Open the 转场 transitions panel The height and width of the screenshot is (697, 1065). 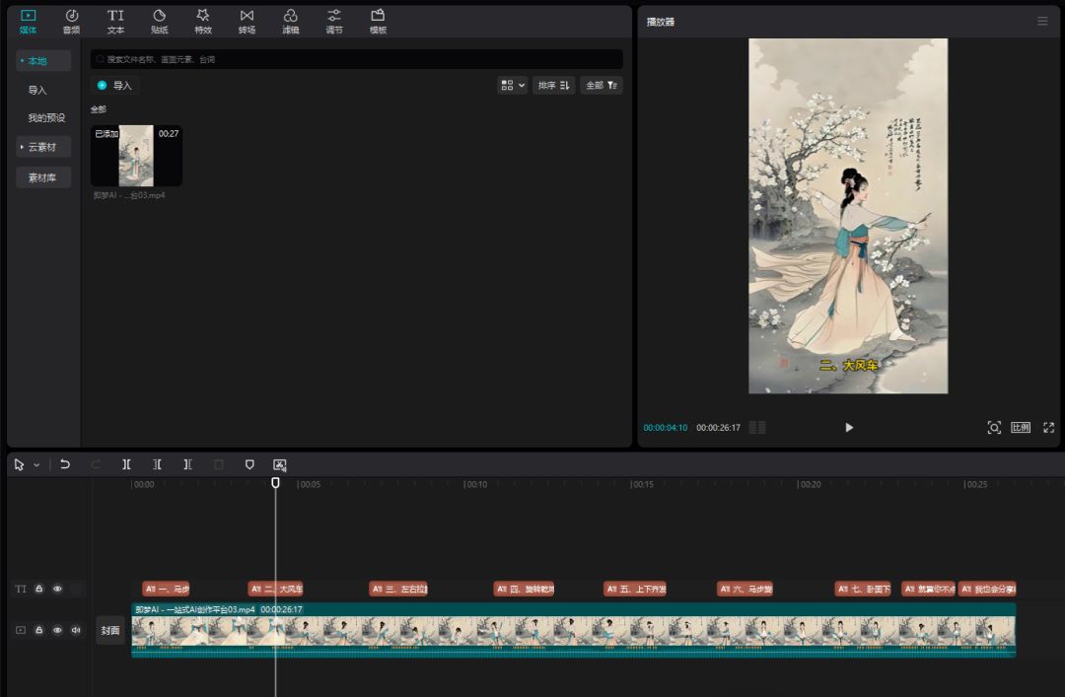pyautogui.click(x=247, y=21)
